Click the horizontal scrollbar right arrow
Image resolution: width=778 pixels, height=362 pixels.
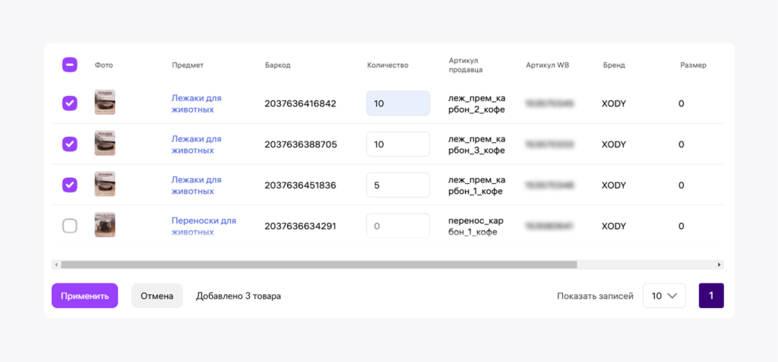point(719,265)
